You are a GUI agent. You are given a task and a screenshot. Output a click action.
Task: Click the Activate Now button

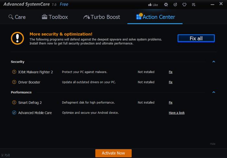pos(113,153)
